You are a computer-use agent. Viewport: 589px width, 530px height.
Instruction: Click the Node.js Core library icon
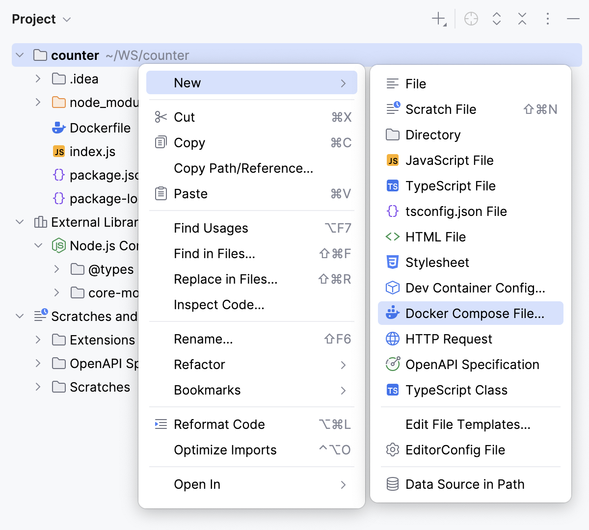click(59, 245)
